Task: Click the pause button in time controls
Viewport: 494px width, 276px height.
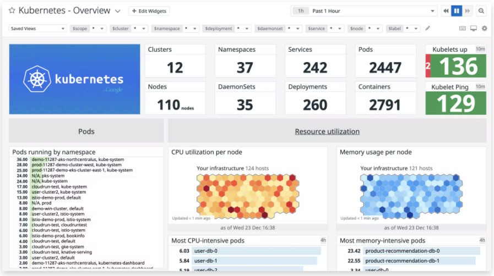Action: (457, 11)
